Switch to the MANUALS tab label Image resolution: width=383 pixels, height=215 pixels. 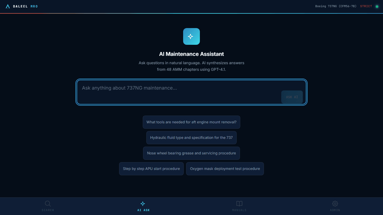pyautogui.click(x=239, y=210)
